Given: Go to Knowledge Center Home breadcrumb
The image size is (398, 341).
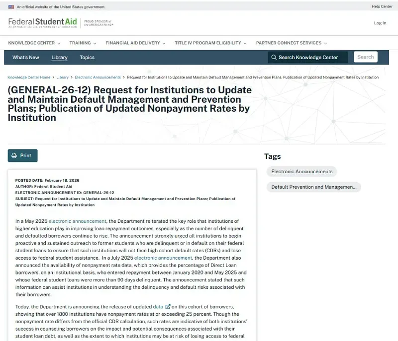Looking at the screenshot, I should [x=29, y=77].
